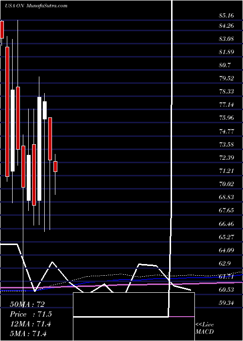Click the 80.7 price axis label
The image size is (243, 341).
tap(225, 65)
